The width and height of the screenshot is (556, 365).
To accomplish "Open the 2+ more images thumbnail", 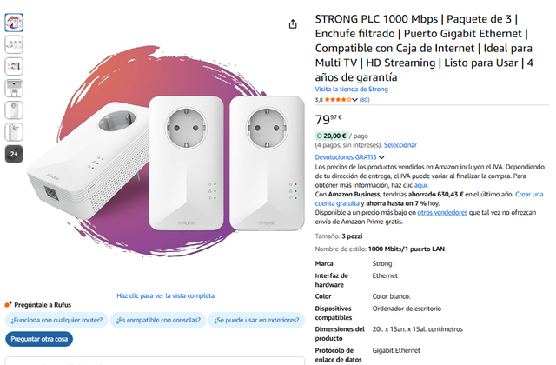I will pos(14,154).
